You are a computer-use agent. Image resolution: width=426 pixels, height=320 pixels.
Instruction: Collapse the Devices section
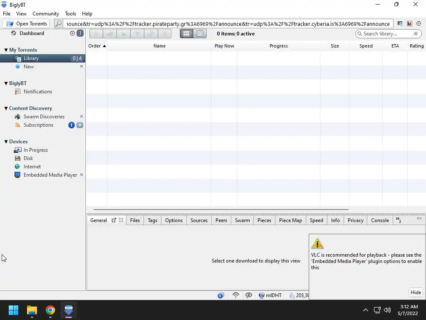(x=6, y=142)
